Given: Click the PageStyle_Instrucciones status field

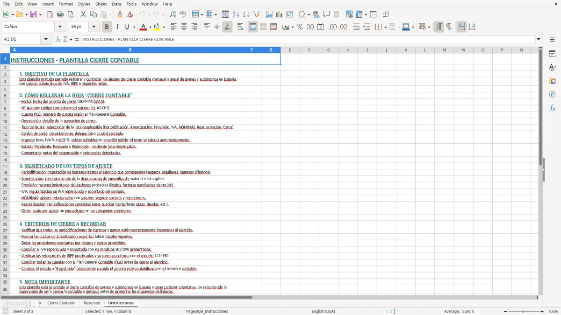Looking at the screenshot, I should pos(207,311).
